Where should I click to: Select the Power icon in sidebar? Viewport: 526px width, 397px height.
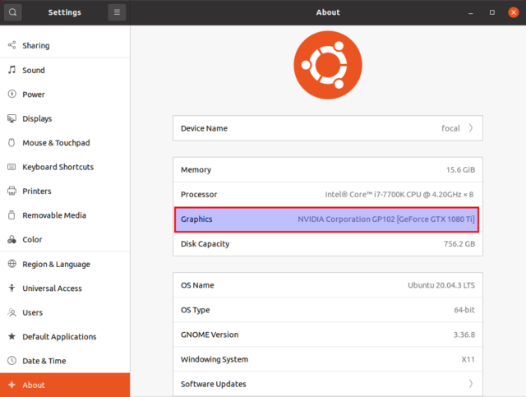click(12, 95)
